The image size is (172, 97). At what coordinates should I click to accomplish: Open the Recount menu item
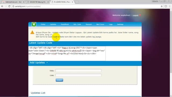(x=89, y=24)
